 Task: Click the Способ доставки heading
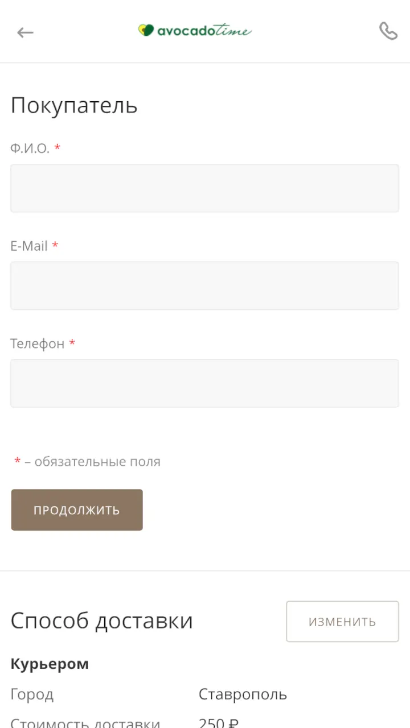102,621
